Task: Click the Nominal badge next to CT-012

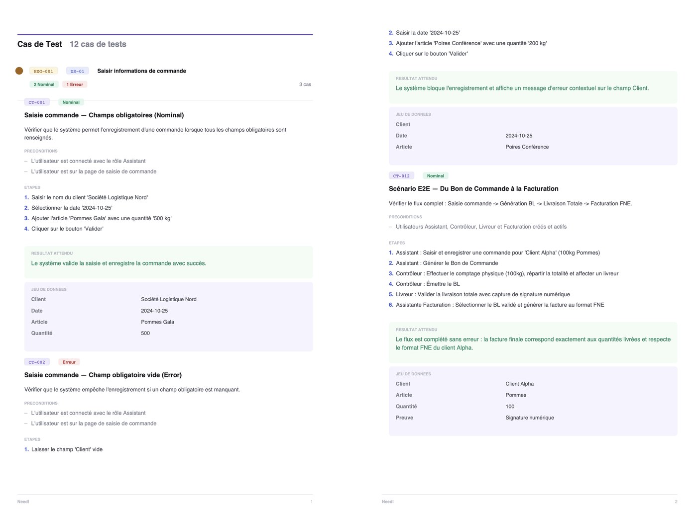Action: [x=436, y=176]
